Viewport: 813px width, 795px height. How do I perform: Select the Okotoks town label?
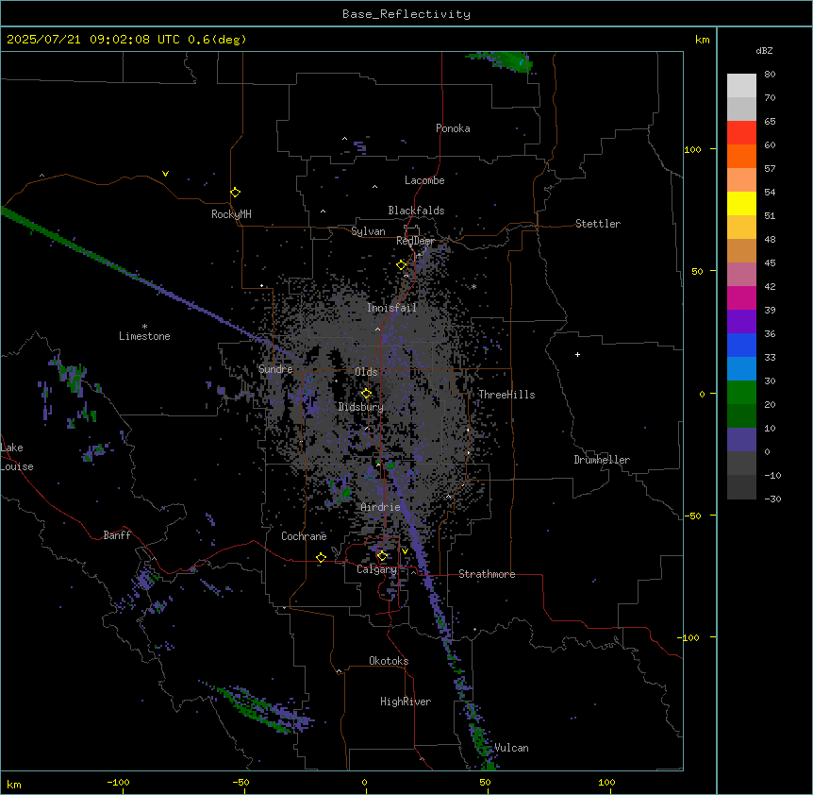[389, 661]
